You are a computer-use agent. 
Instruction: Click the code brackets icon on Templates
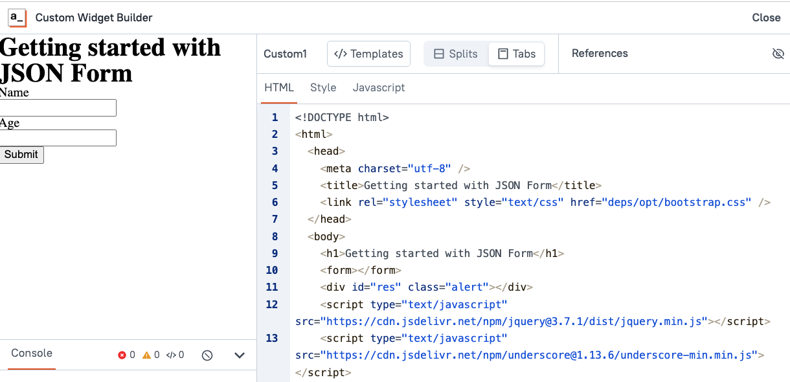[341, 54]
